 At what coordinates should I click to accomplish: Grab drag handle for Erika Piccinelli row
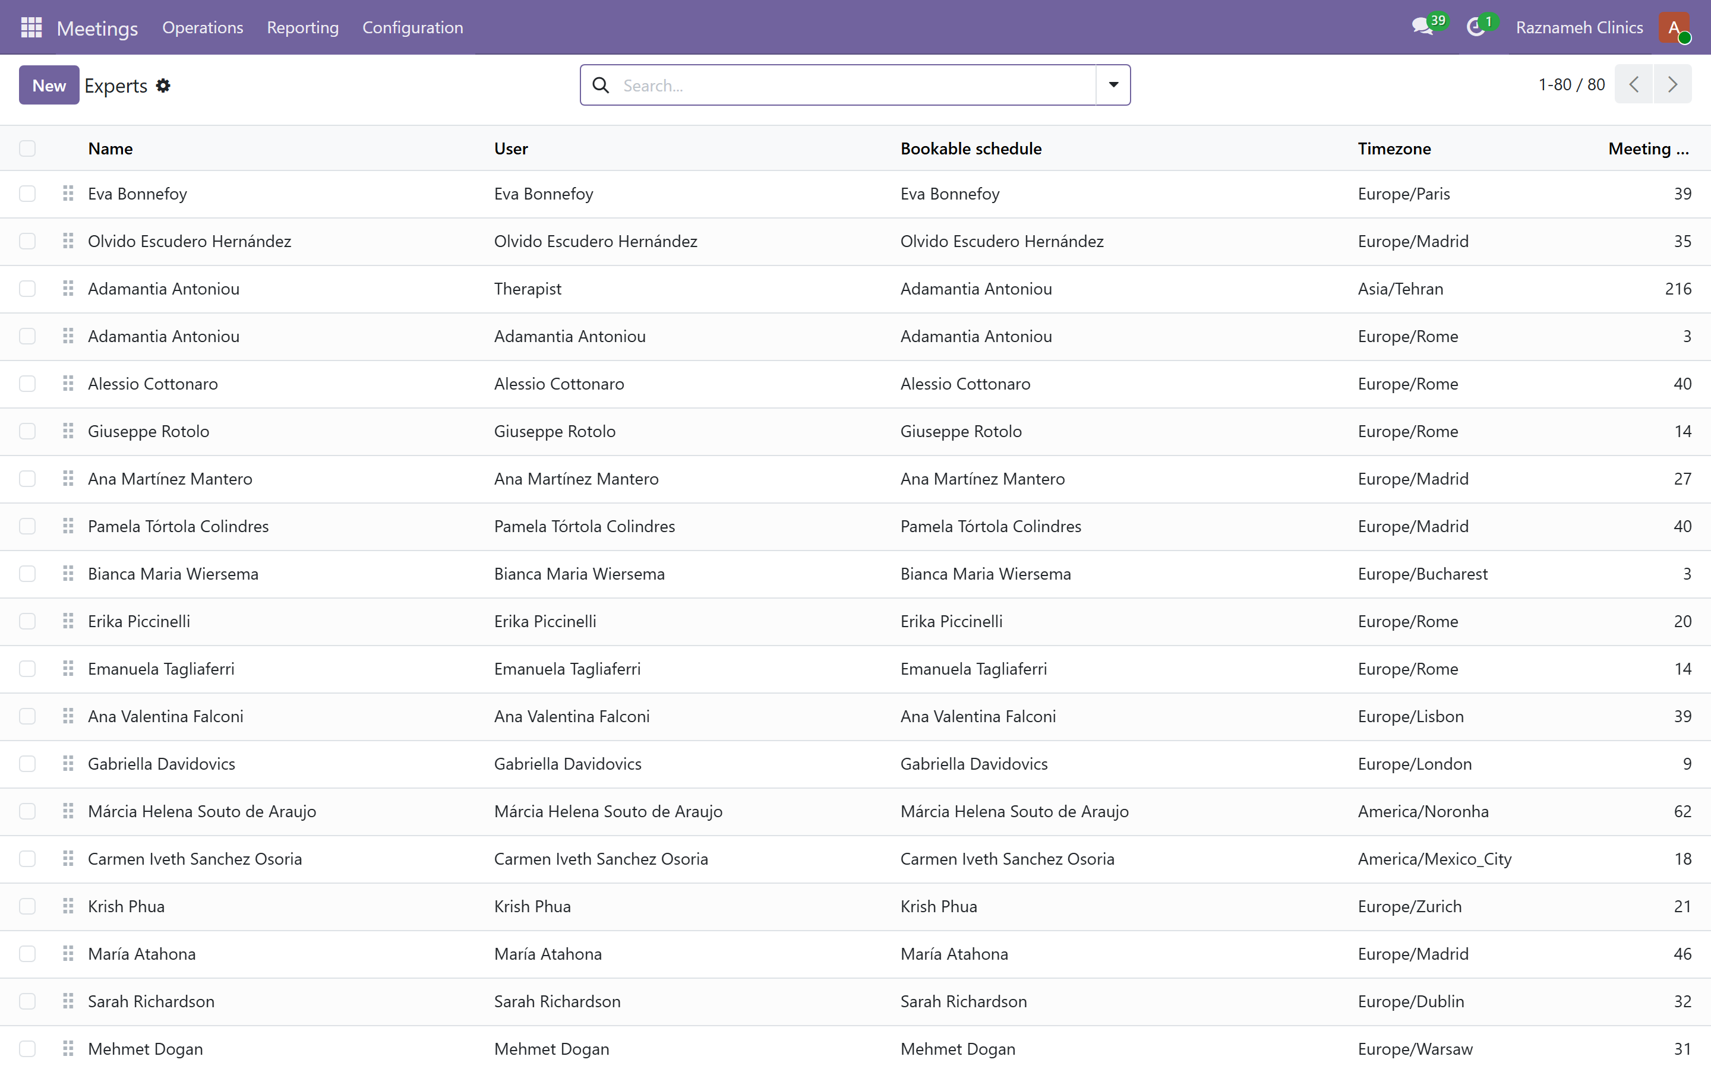click(x=68, y=621)
